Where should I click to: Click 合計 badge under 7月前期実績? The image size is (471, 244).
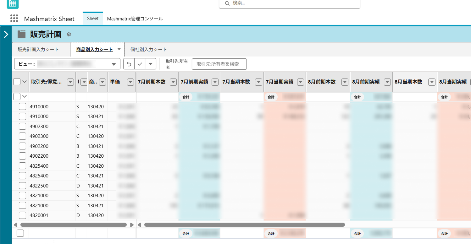[x=186, y=97]
